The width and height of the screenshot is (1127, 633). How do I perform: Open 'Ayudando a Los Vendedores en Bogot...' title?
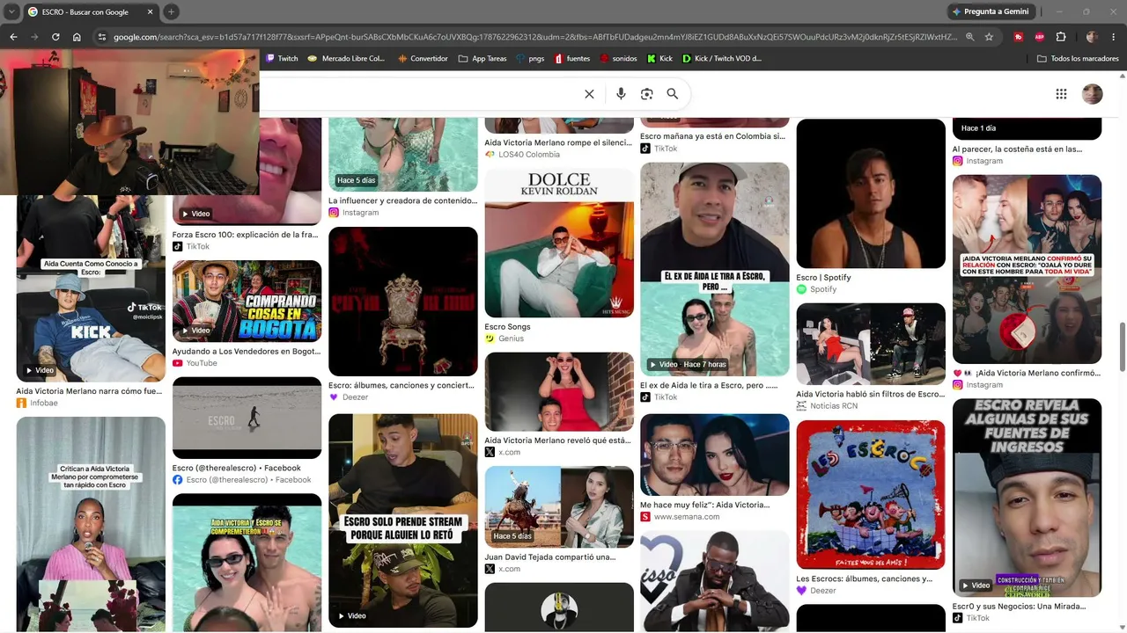[x=247, y=352]
